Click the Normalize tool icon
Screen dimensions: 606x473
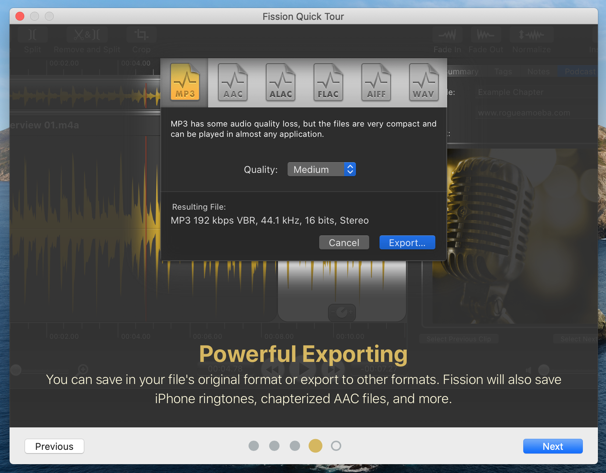pyautogui.click(x=531, y=35)
